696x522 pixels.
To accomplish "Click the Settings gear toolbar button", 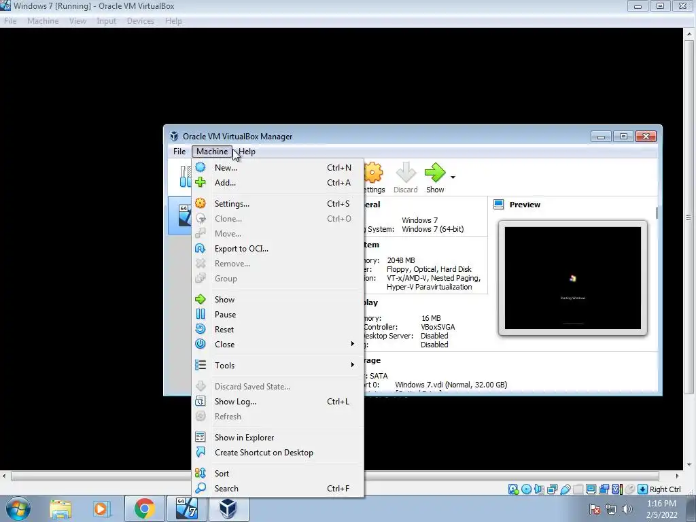I will pos(374,177).
